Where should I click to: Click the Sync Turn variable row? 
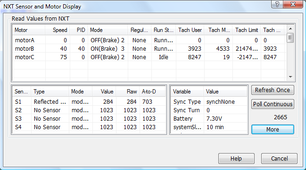(x=209, y=110)
